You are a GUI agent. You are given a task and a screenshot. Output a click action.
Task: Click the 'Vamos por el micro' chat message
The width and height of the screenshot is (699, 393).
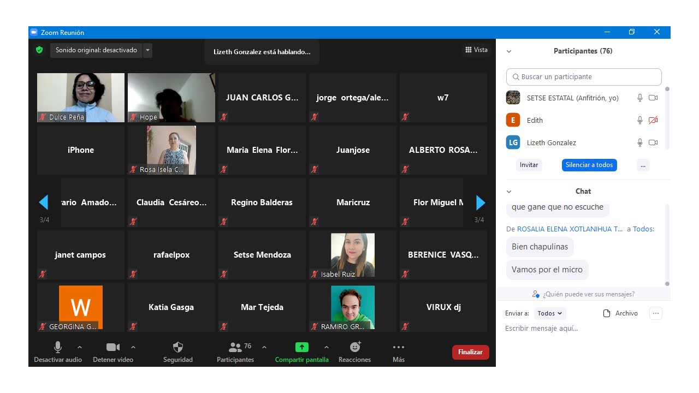[x=547, y=270]
